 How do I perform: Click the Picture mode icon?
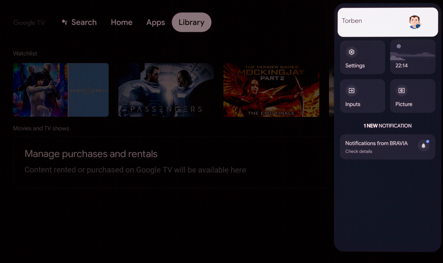pos(402,91)
